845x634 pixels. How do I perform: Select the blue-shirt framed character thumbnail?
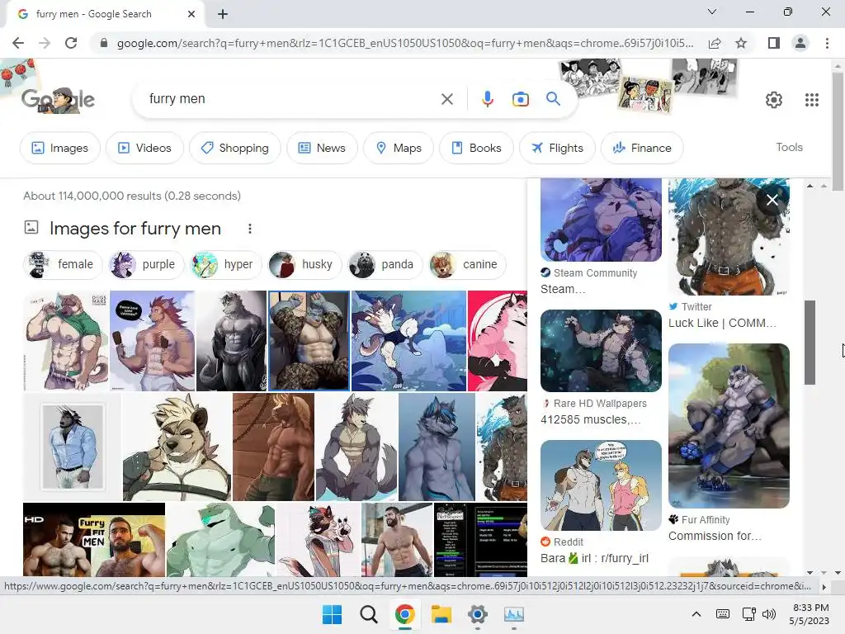tap(73, 447)
